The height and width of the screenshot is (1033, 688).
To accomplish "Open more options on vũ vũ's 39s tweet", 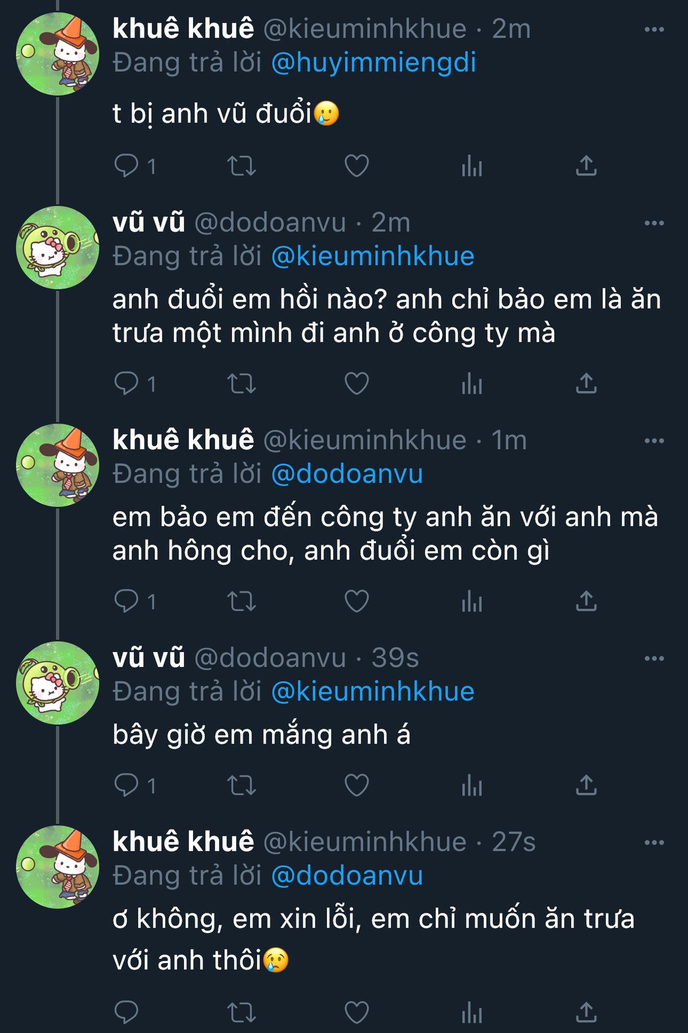I will 654,659.
